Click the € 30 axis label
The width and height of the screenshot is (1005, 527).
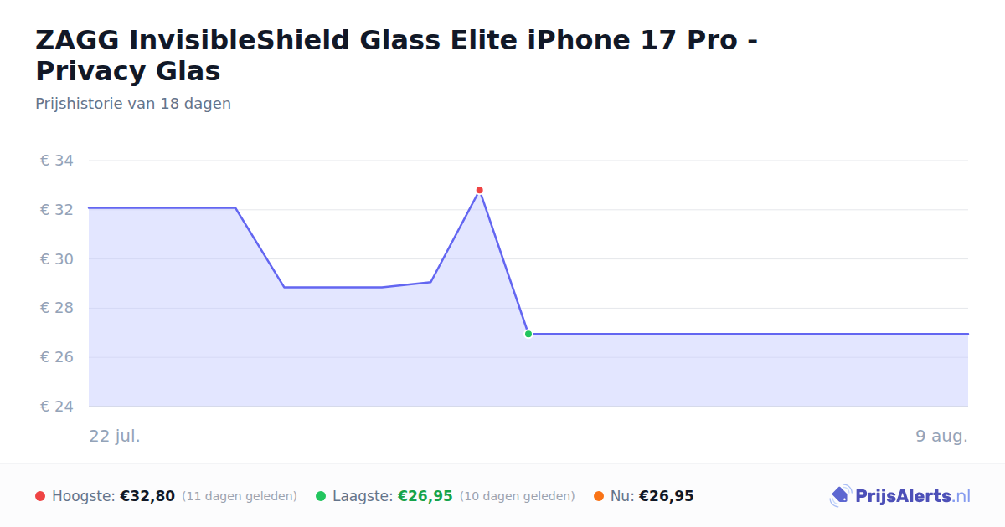pyautogui.click(x=57, y=259)
